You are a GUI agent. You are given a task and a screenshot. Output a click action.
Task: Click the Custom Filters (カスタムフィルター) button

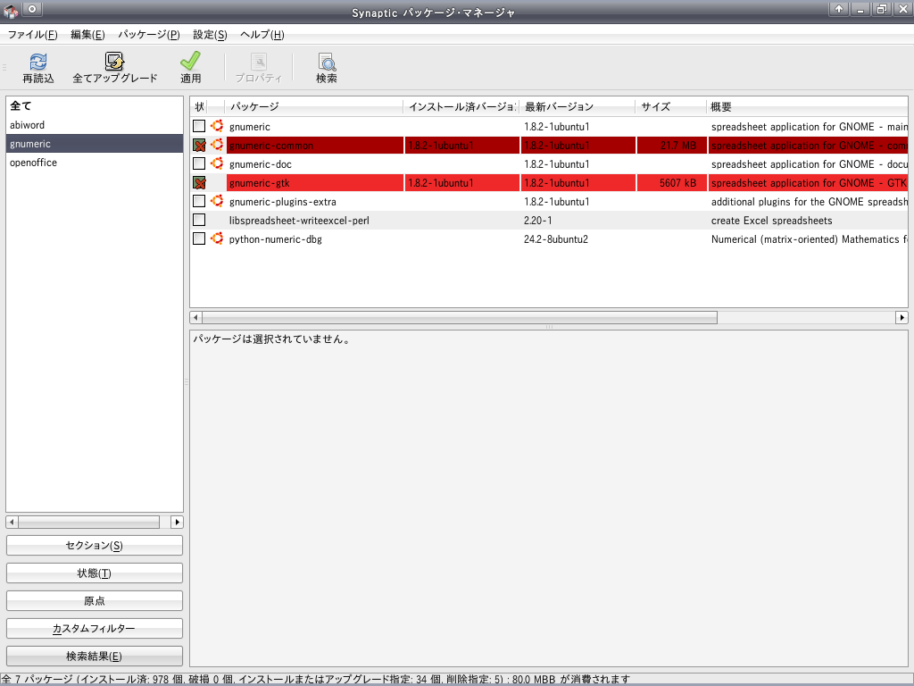tap(95, 628)
